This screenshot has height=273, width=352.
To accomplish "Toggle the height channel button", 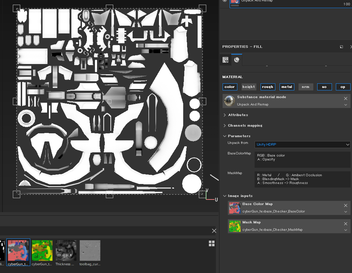I will [x=249, y=87].
